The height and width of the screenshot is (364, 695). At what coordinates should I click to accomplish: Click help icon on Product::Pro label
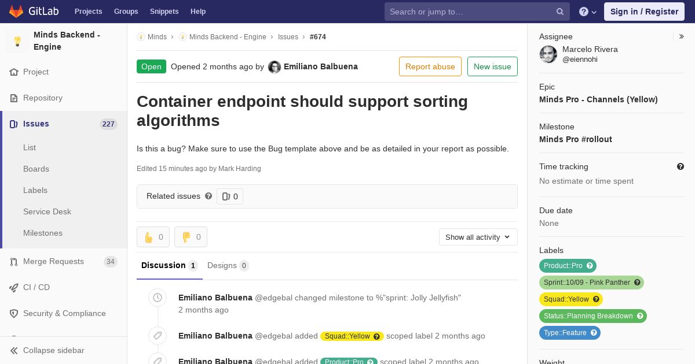tap(590, 266)
